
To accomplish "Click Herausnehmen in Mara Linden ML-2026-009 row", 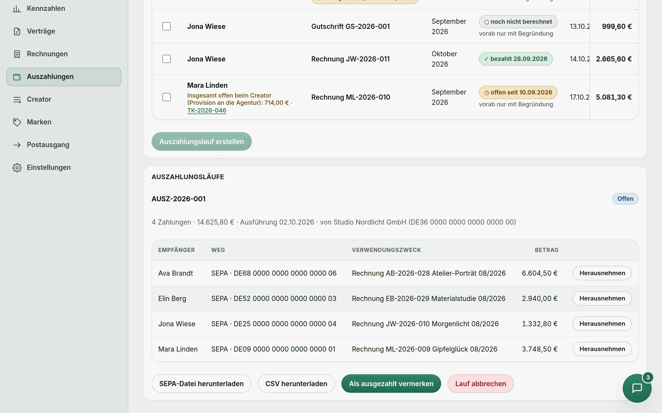I will pos(602,349).
